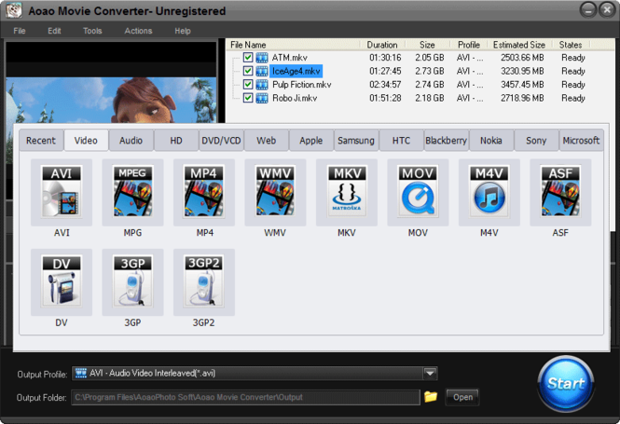This screenshot has height=424, width=620.
Task: Pick the MP4 output format icon
Action: tap(204, 193)
